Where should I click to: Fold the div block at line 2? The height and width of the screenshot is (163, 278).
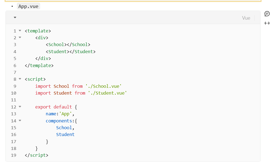tap(20, 38)
